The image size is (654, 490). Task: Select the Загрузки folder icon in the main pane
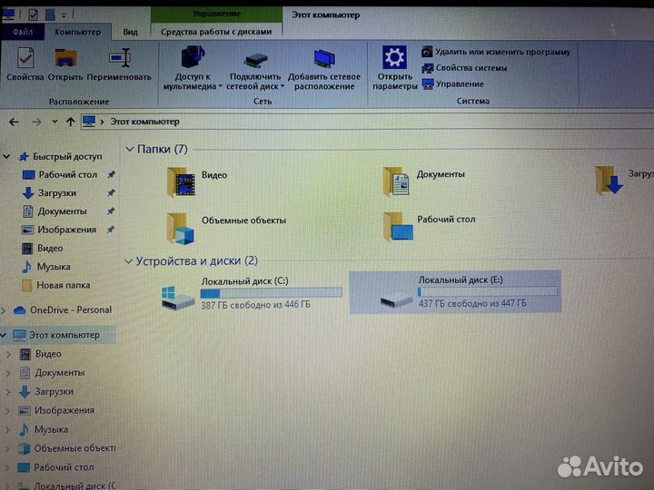point(609,181)
